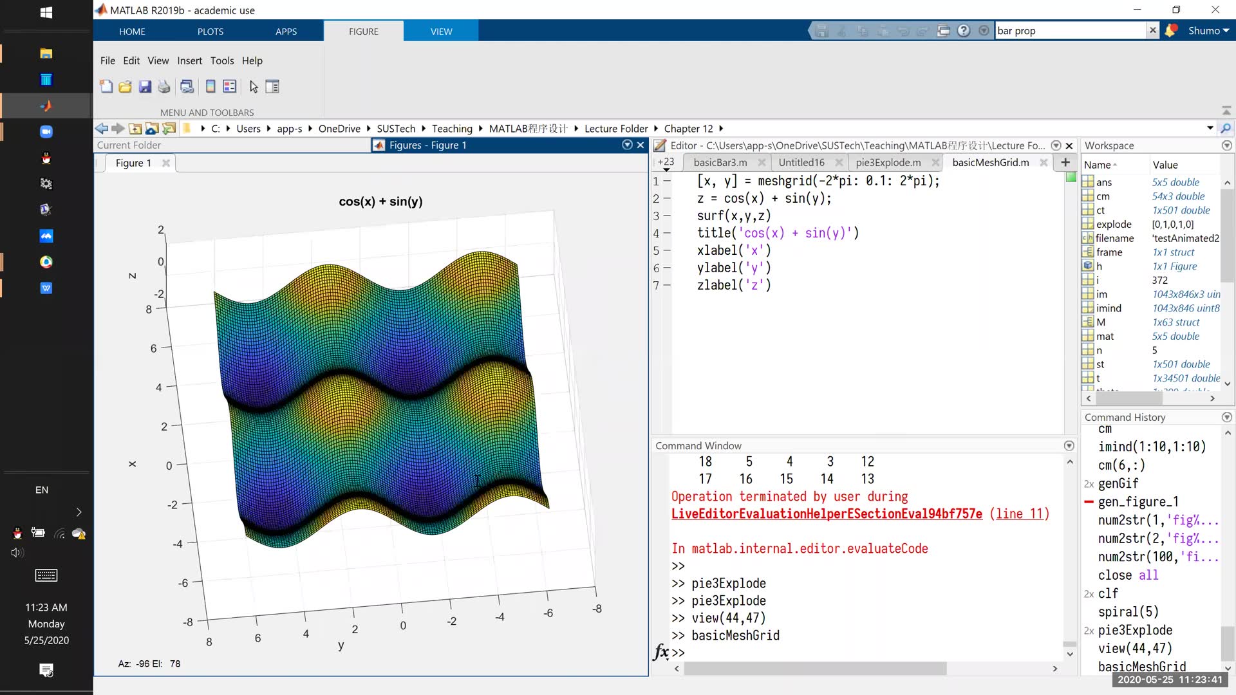Click the bar prop search field
Image resolution: width=1236 pixels, height=695 pixels.
pos(1071,30)
